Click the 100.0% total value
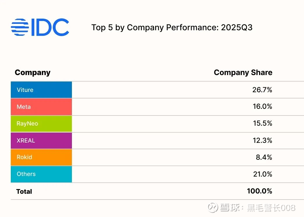 point(259,191)
